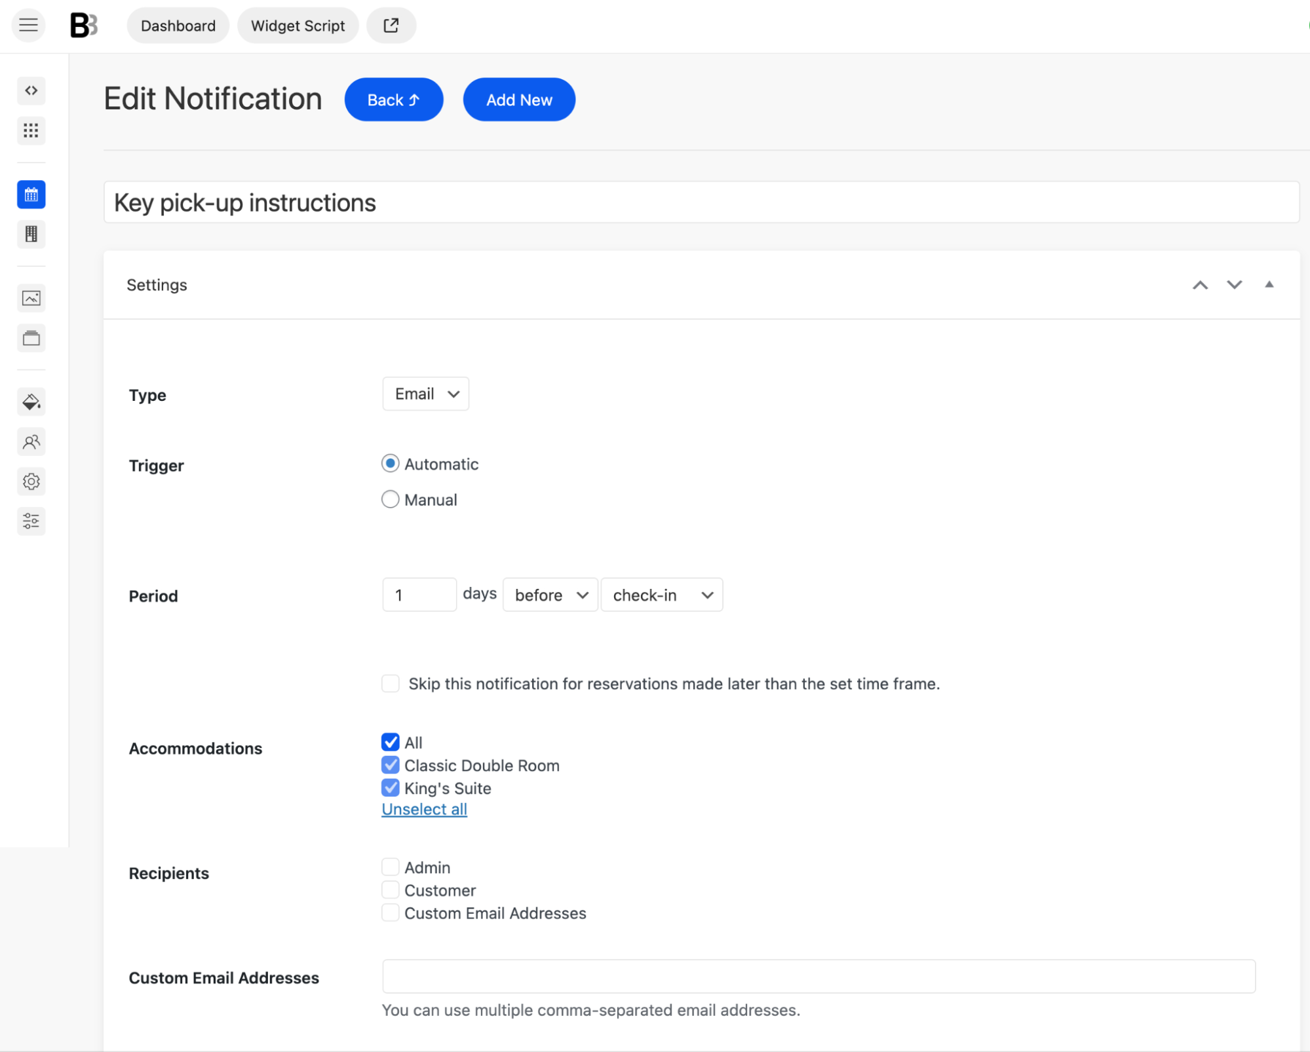Click the notification title field
The height and width of the screenshot is (1052, 1310).
pyautogui.click(x=701, y=202)
